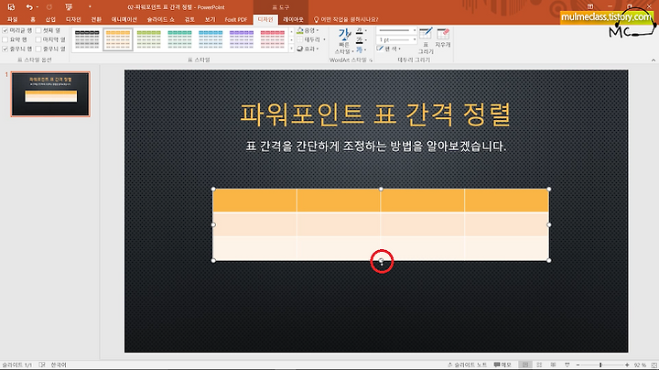Click the 한국어 language indicator in status bar

pos(59,365)
